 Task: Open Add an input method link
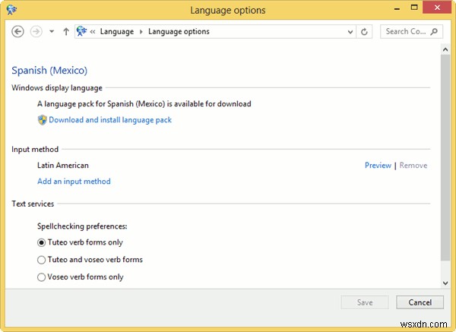[x=74, y=181]
